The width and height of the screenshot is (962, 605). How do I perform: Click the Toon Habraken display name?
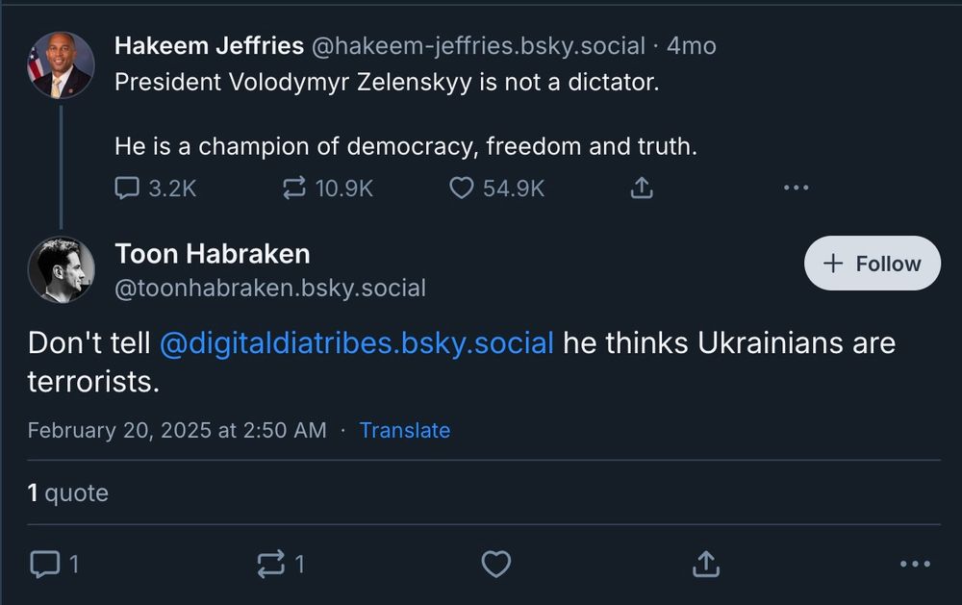(212, 254)
